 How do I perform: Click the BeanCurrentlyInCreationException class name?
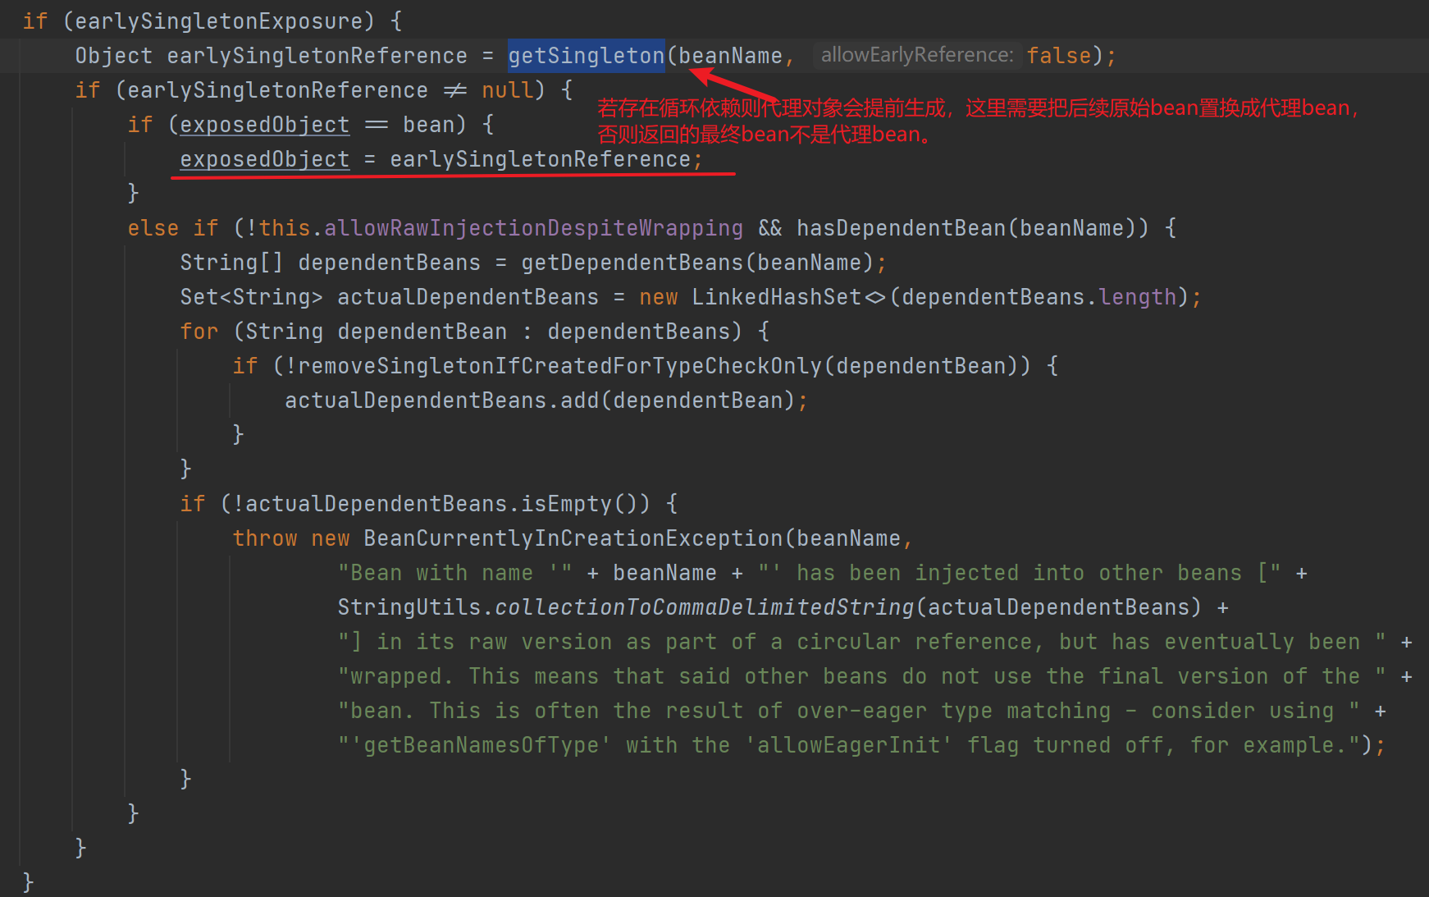click(573, 538)
